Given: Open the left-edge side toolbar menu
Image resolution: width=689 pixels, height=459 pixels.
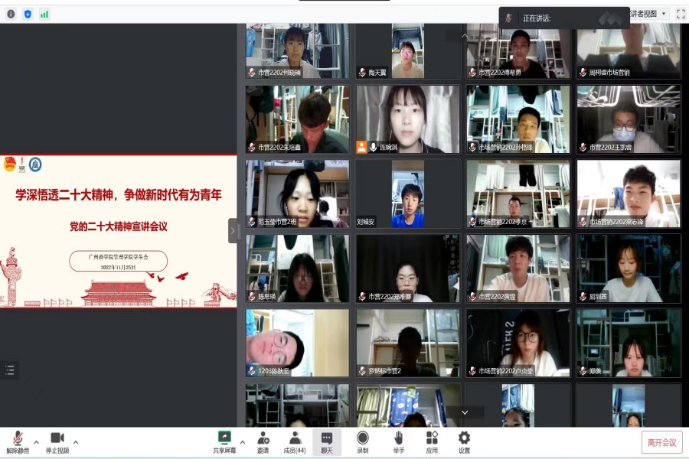Looking at the screenshot, I should 10,369.
